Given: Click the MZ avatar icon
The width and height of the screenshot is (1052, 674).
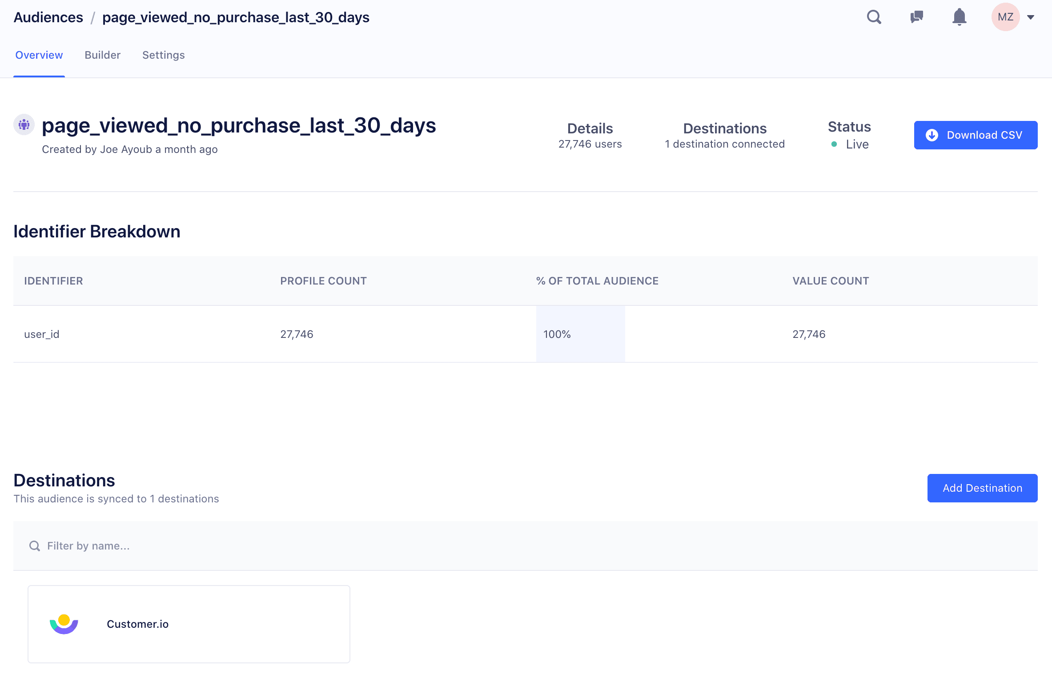Looking at the screenshot, I should click(1006, 17).
